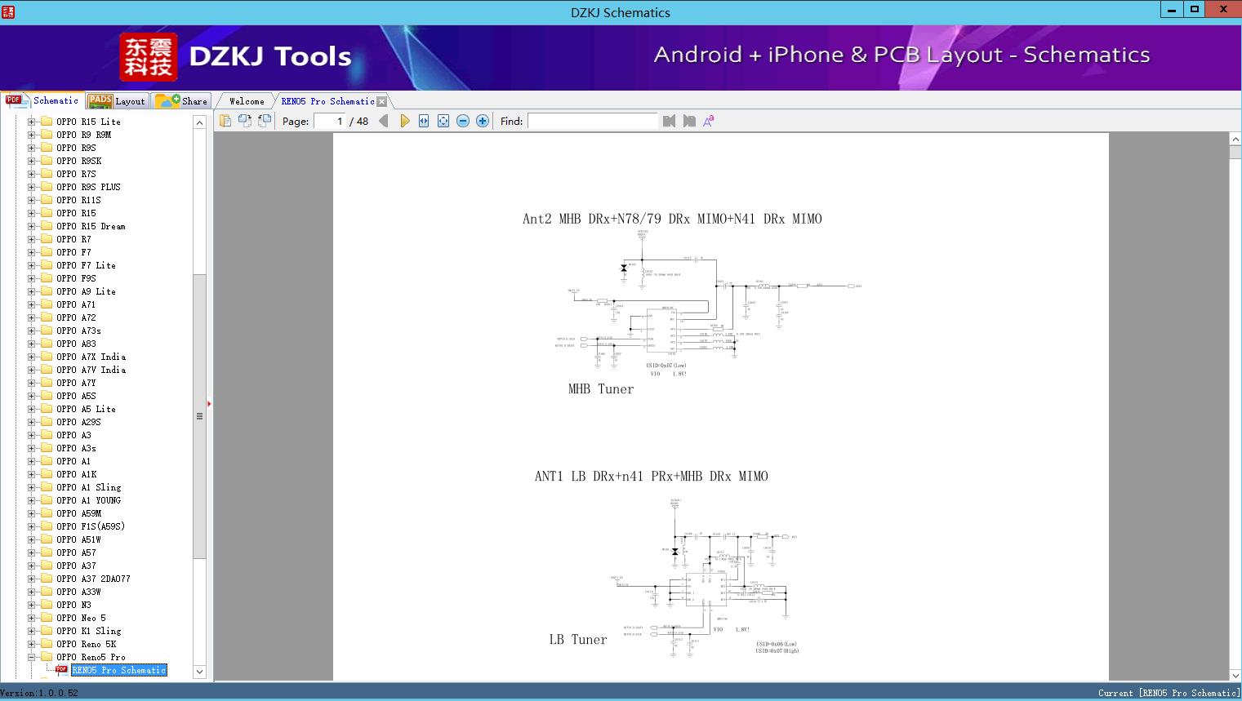Expand the OPPO R15 Lite folder

(31, 122)
